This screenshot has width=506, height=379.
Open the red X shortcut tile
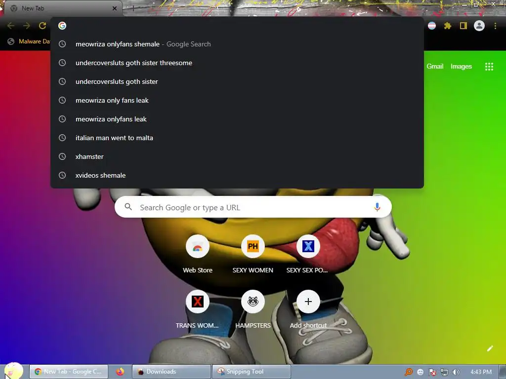coord(198,302)
